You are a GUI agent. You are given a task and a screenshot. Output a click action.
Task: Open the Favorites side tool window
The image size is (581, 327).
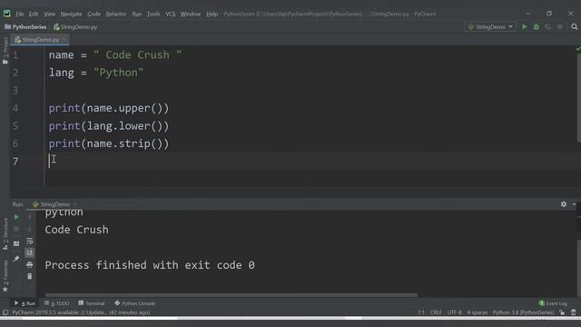(x=5, y=276)
